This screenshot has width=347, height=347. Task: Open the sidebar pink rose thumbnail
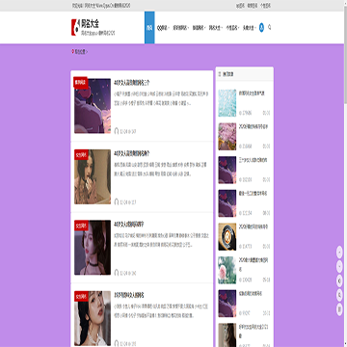tap(227, 270)
